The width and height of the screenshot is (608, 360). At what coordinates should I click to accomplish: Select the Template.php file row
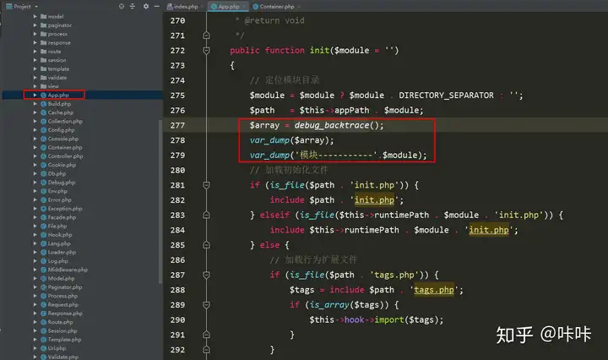click(81, 340)
